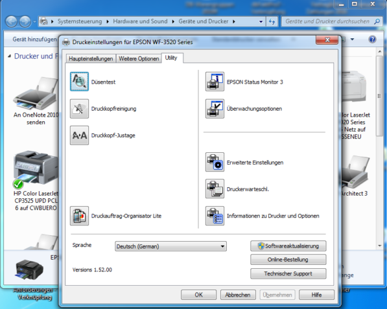387x309 pixels.
Task: Open Erweiterte Einstellungen icon
Action: [x=215, y=162]
